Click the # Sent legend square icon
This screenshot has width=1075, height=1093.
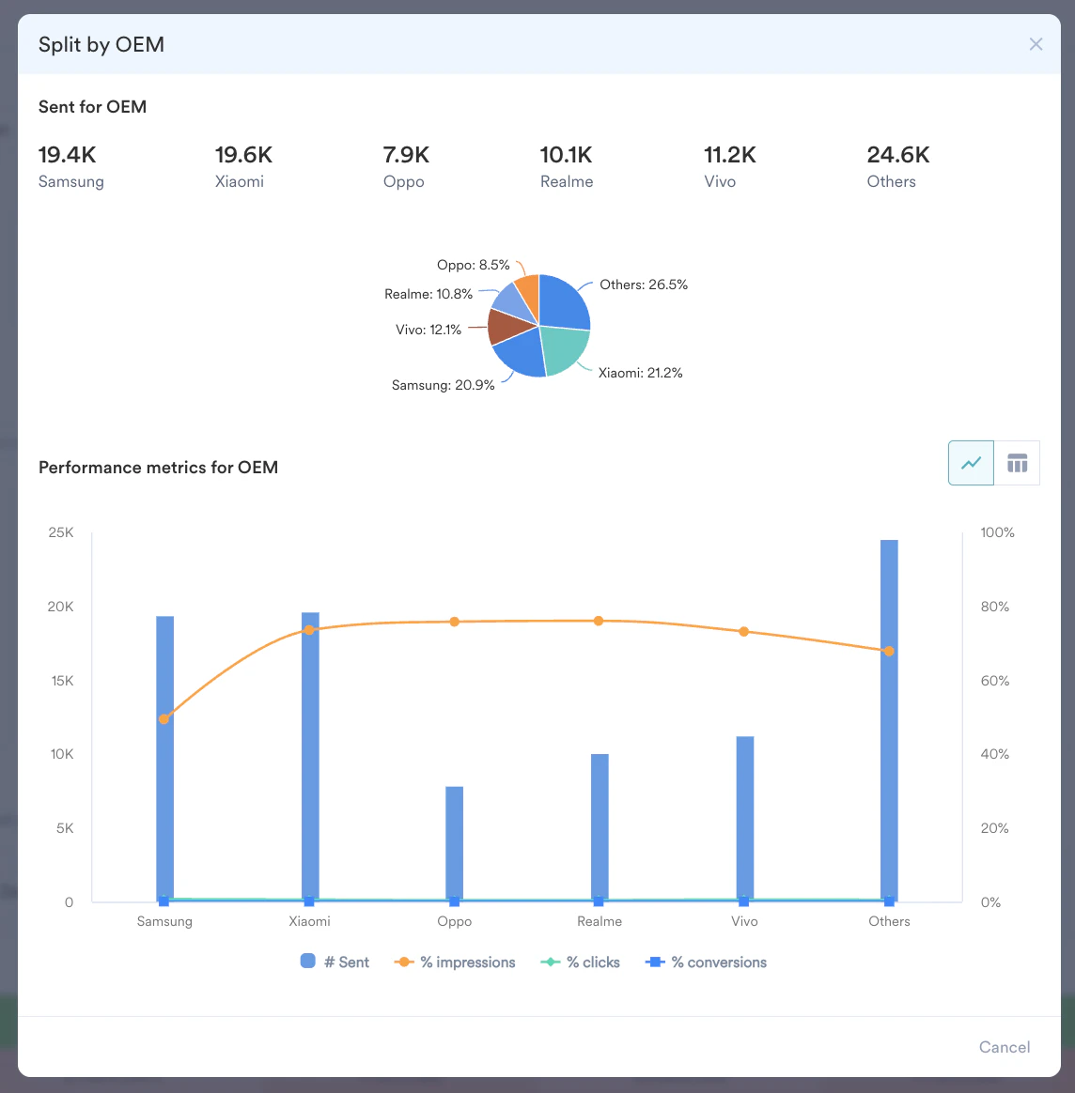point(306,962)
